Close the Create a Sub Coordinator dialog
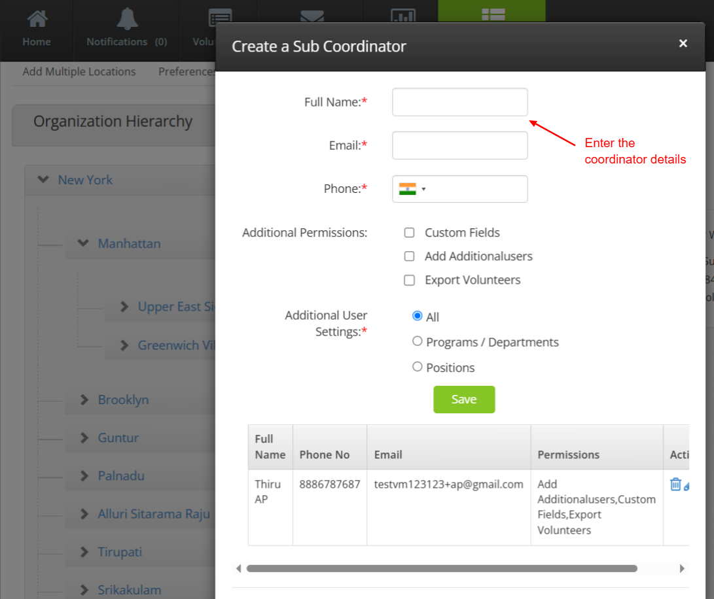714x599 pixels. coord(683,44)
